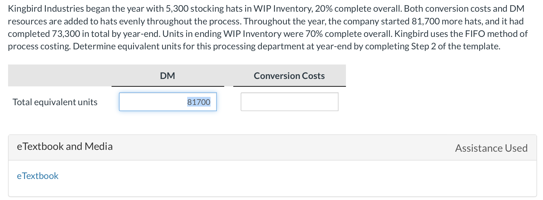
Task: Open the eTextbook link
Action: pyautogui.click(x=38, y=176)
